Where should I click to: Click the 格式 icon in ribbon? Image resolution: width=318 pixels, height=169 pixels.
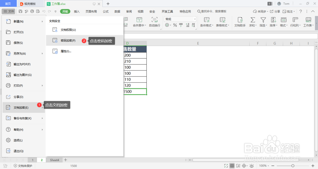[284, 20]
